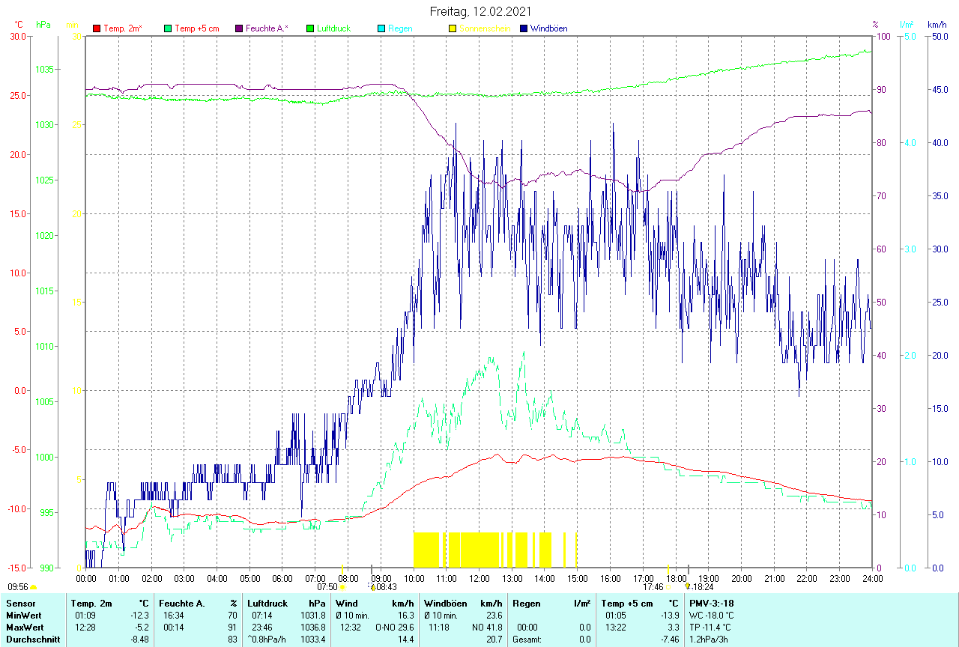
Task: Select the Windböen legend label
Action: coord(548,28)
